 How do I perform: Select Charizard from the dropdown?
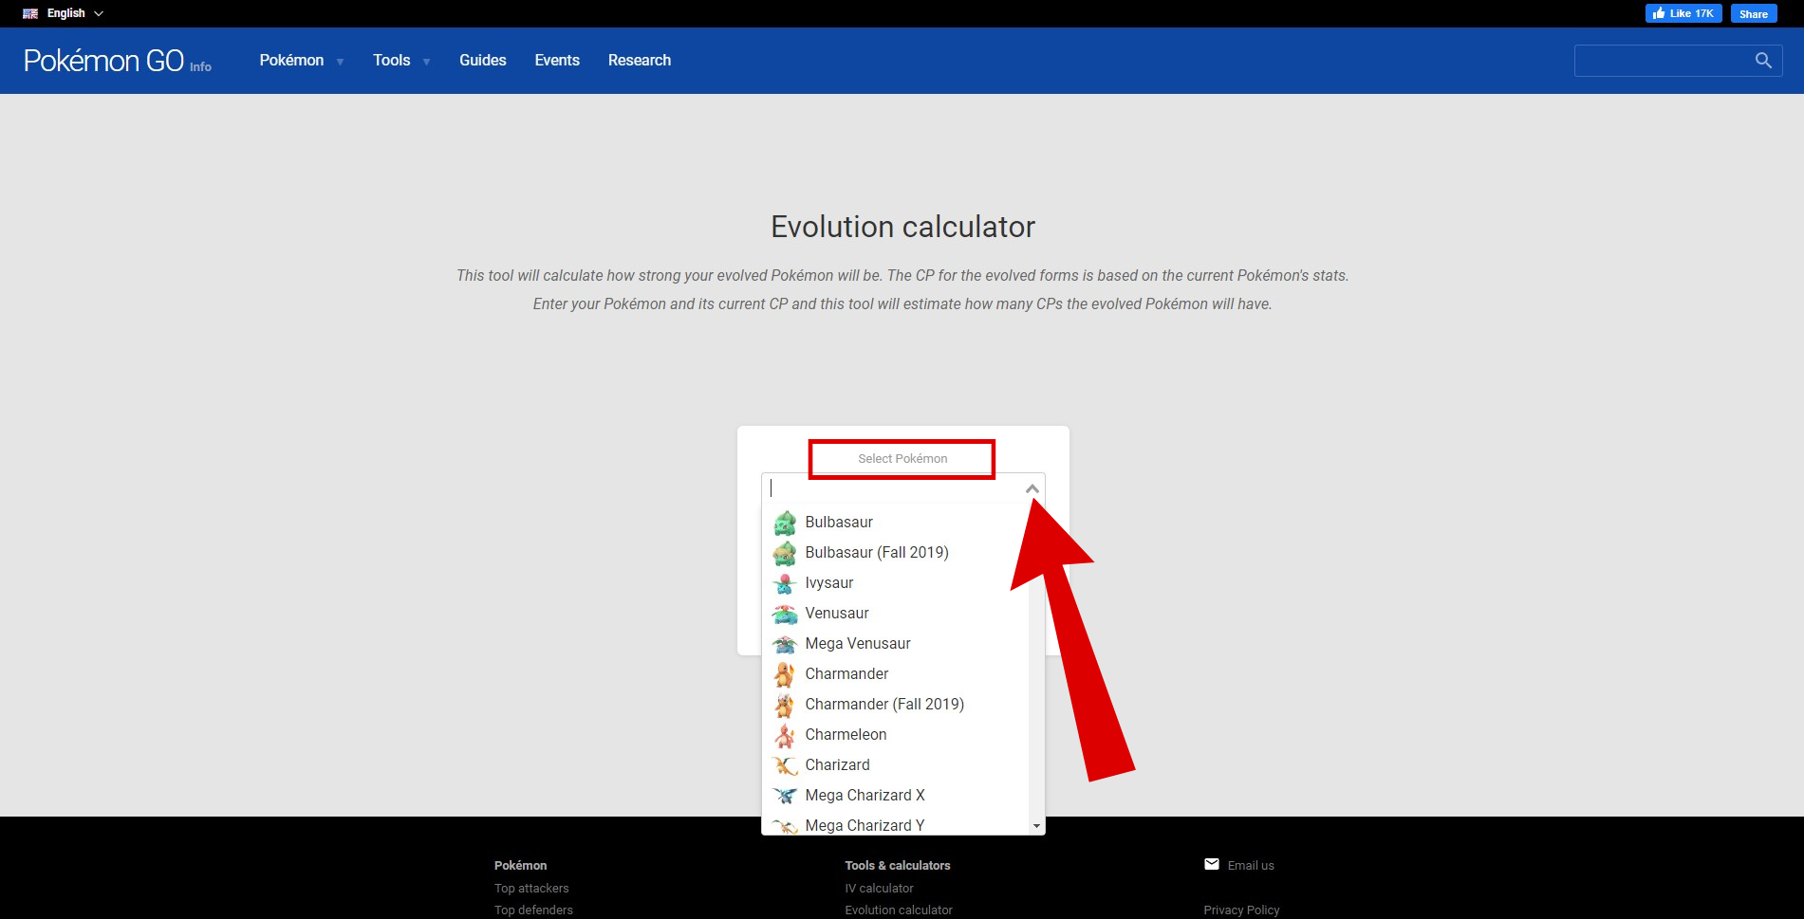[895, 764]
